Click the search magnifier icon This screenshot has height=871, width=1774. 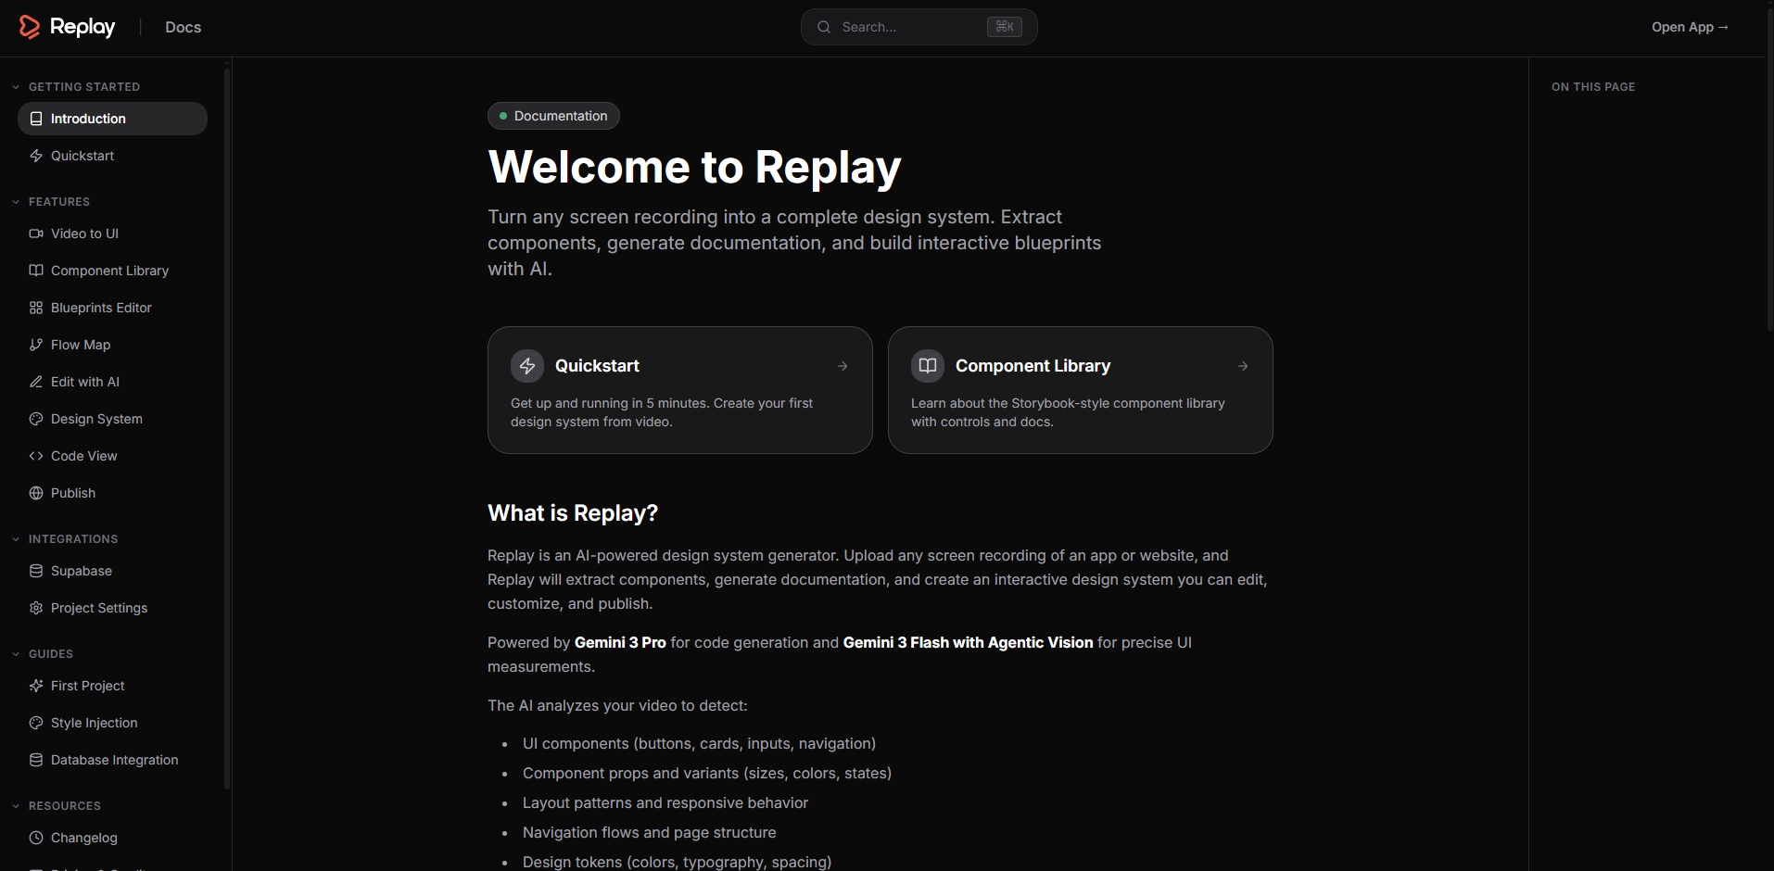coord(824,27)
